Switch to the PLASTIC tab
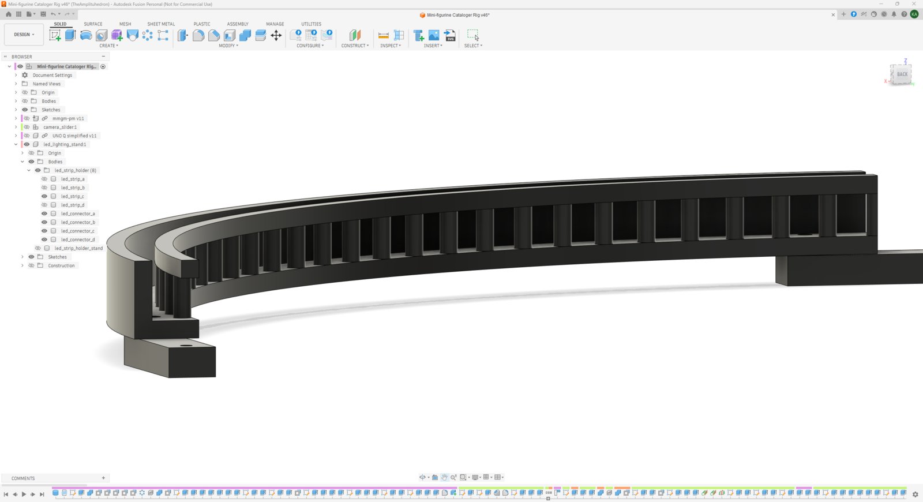This screenshot has height=502, width=923. click(202, 24)
